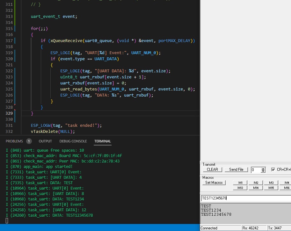
Task: Open the OUTPUT panel tab
Action: click(45, 141)
